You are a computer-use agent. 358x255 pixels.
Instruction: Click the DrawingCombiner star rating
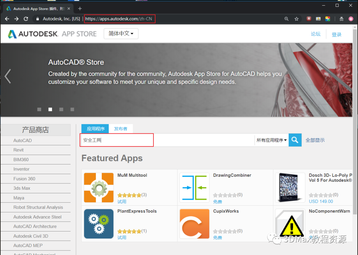click(225, 195)
